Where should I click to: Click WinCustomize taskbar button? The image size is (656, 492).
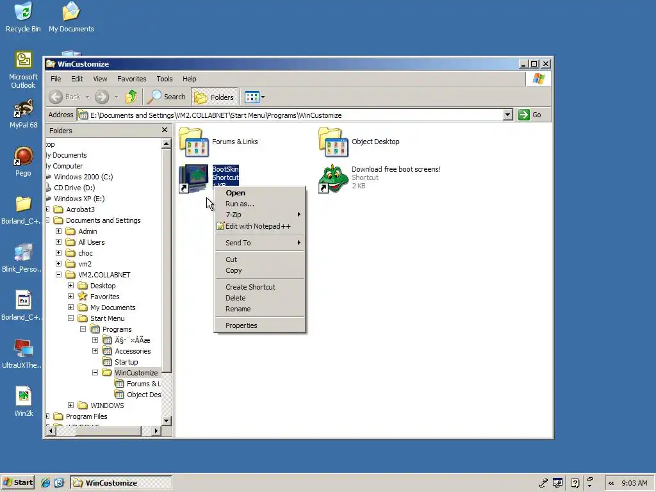pyautogui.click(x=121, y=483)
